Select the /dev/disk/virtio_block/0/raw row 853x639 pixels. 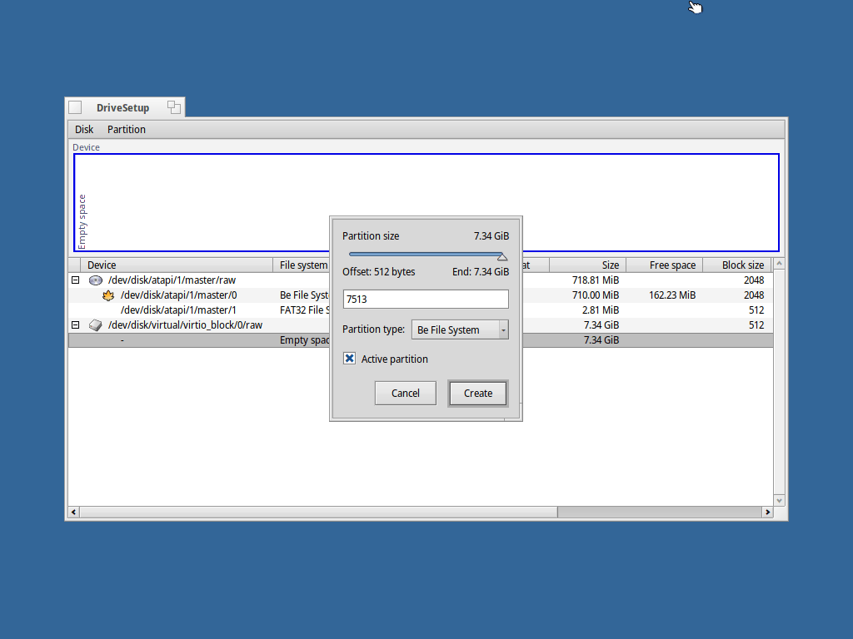click(x=421, y=325)
